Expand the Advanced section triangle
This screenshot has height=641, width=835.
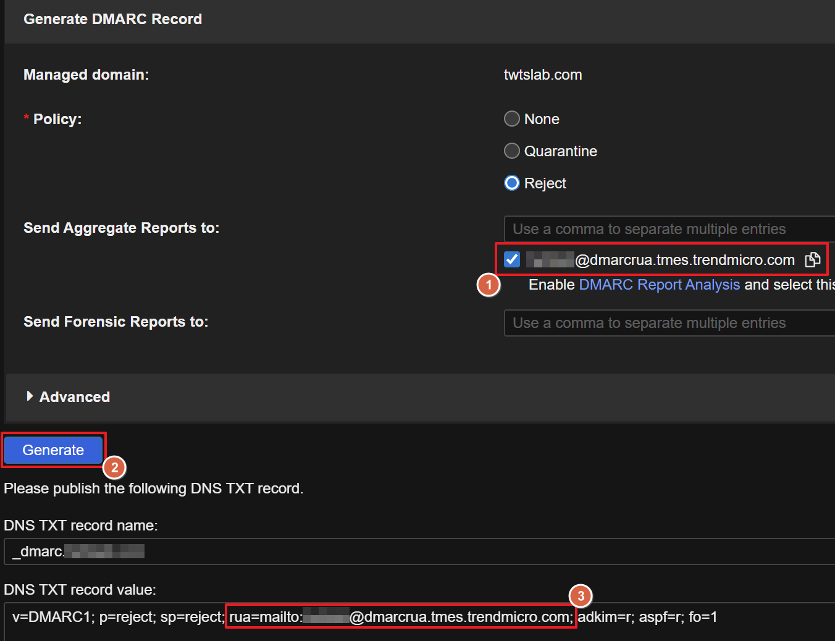(30, 396)
